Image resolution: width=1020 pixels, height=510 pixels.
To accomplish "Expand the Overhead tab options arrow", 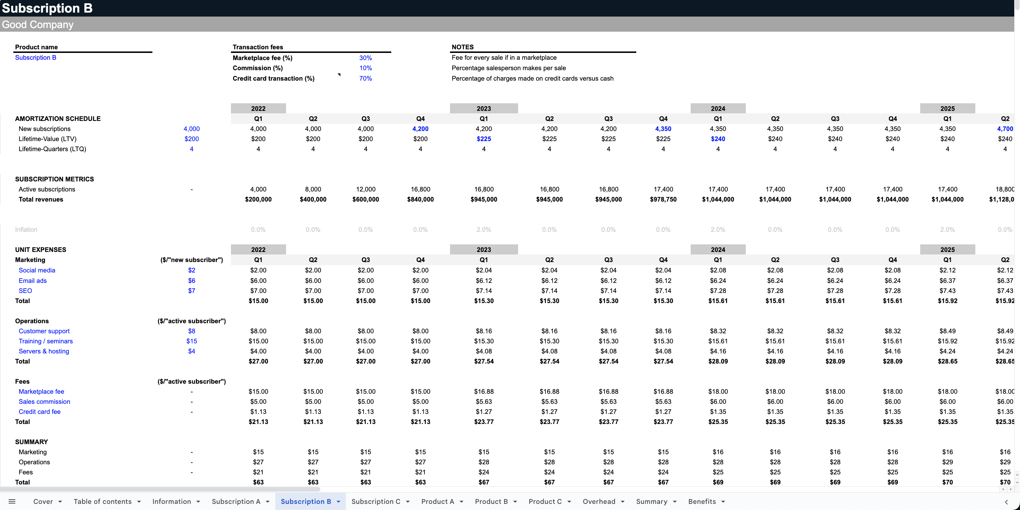I will coord(623,501).
